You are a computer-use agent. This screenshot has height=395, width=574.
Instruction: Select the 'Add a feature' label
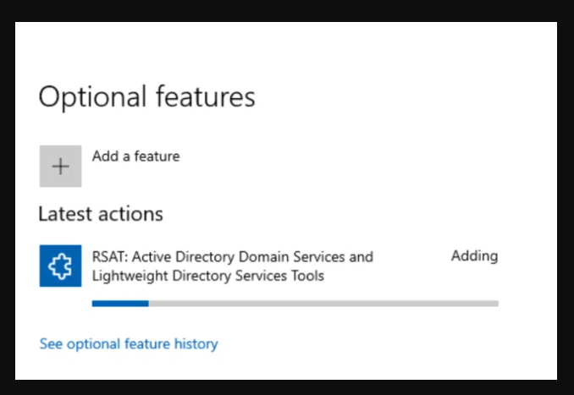[x=135, y=156]
